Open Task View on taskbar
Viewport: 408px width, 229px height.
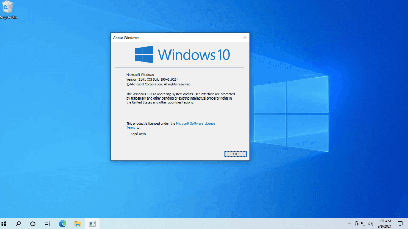tap(47, 224)
